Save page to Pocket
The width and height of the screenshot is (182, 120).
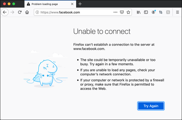pos(122,12)
